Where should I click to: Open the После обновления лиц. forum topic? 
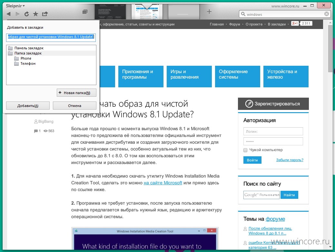(x=270, y=231)
